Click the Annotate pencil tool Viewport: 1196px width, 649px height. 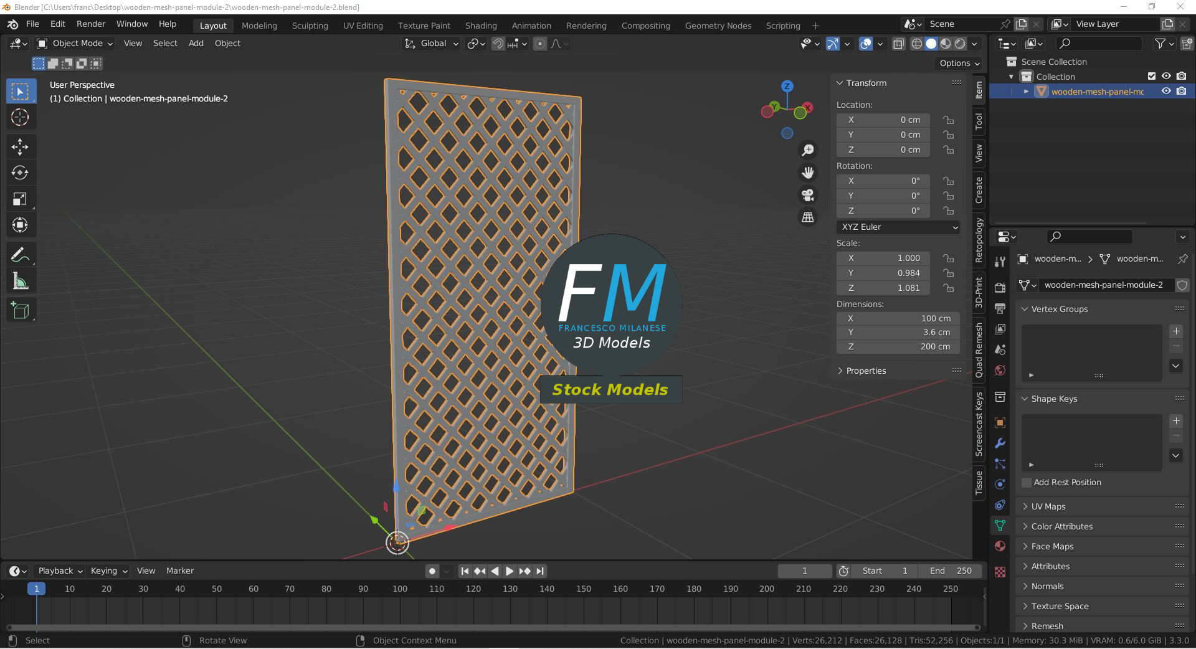[x=20, y=255]
